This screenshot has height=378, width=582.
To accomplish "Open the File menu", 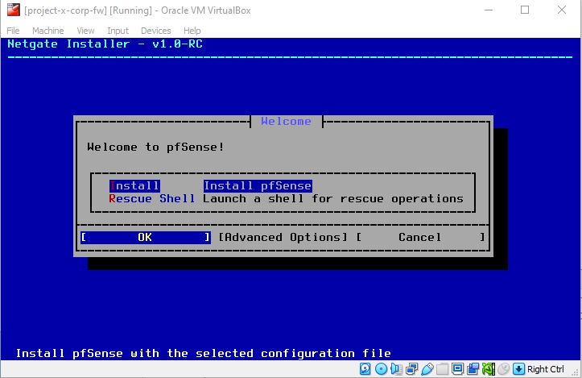I will point(13,31).
